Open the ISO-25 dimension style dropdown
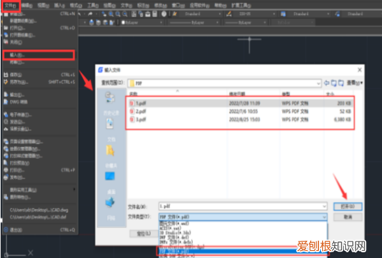Viewport: 382px width, 258px height. point(255,14)
